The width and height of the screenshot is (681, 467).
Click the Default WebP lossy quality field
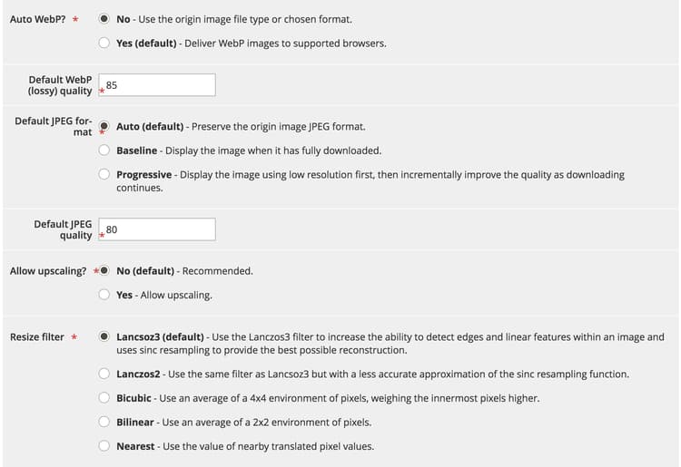click(x=157, y=85)
